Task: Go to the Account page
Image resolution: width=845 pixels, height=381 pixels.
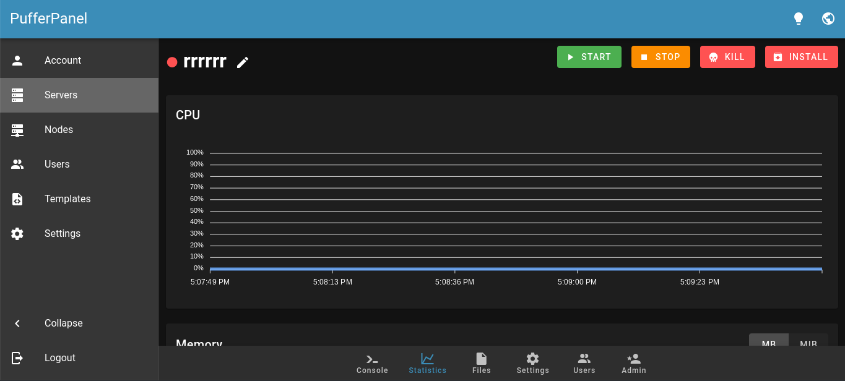Action: pos(63,60)
